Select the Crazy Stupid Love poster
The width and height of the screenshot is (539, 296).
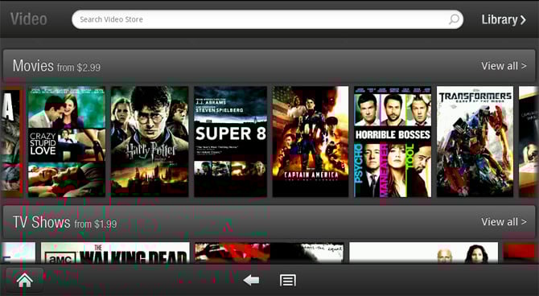coord(66,142)
